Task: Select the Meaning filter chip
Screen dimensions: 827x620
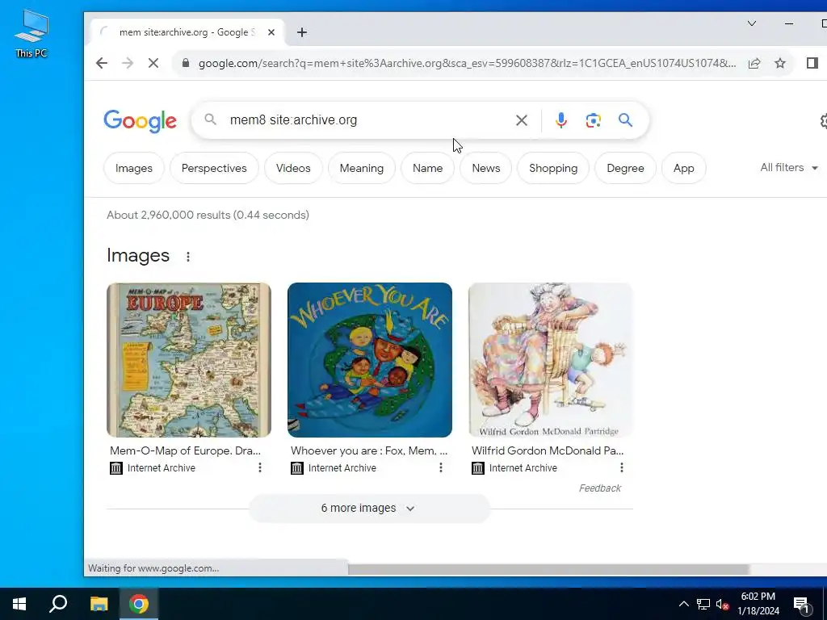Action: coord(362,168)
